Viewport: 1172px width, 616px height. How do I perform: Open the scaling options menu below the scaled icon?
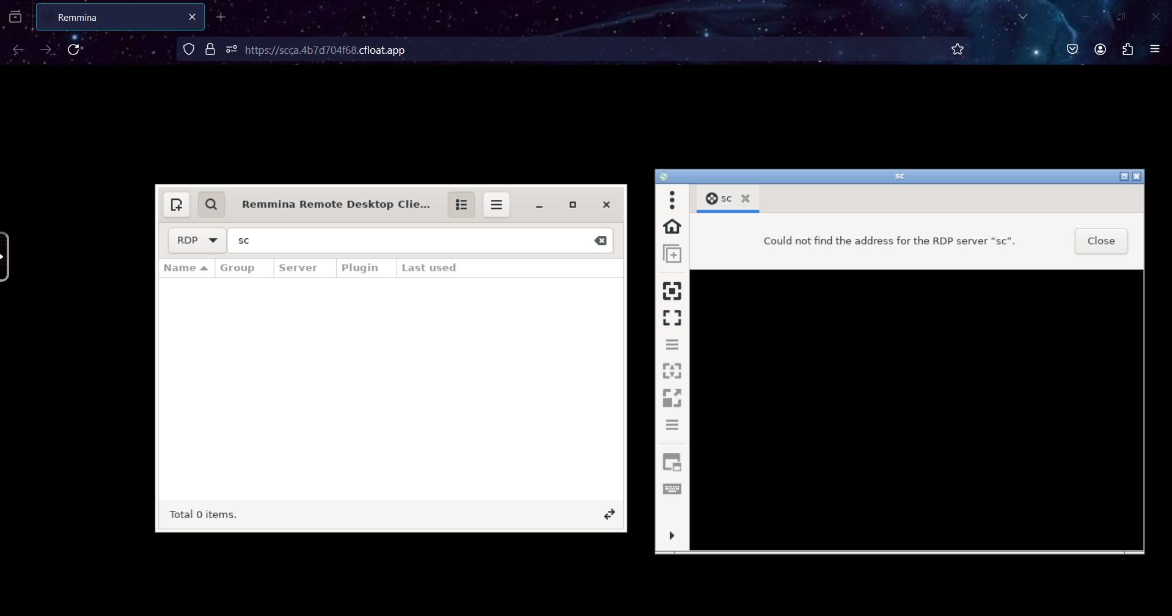(x=672, y=425)
